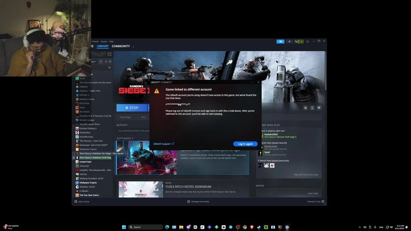
Task: Open the Help menu in Steam
Action: (x=111, y=41)
